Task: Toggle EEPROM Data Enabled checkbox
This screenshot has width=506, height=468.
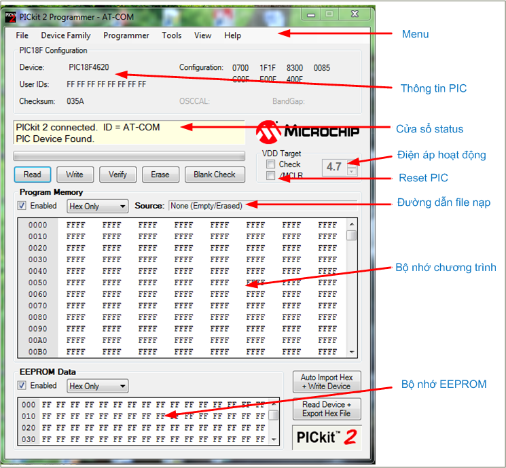Action: pos(22,386)
